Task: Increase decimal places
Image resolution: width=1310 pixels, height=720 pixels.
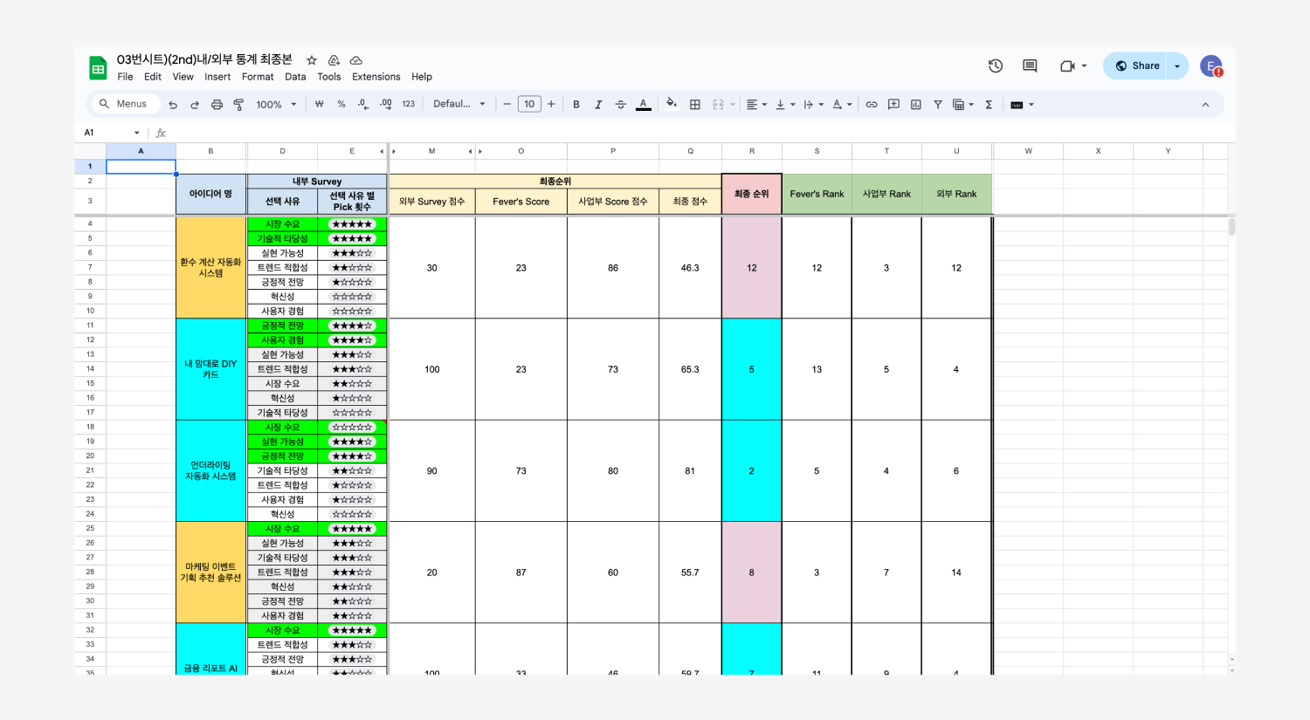Action: (386, 104)
